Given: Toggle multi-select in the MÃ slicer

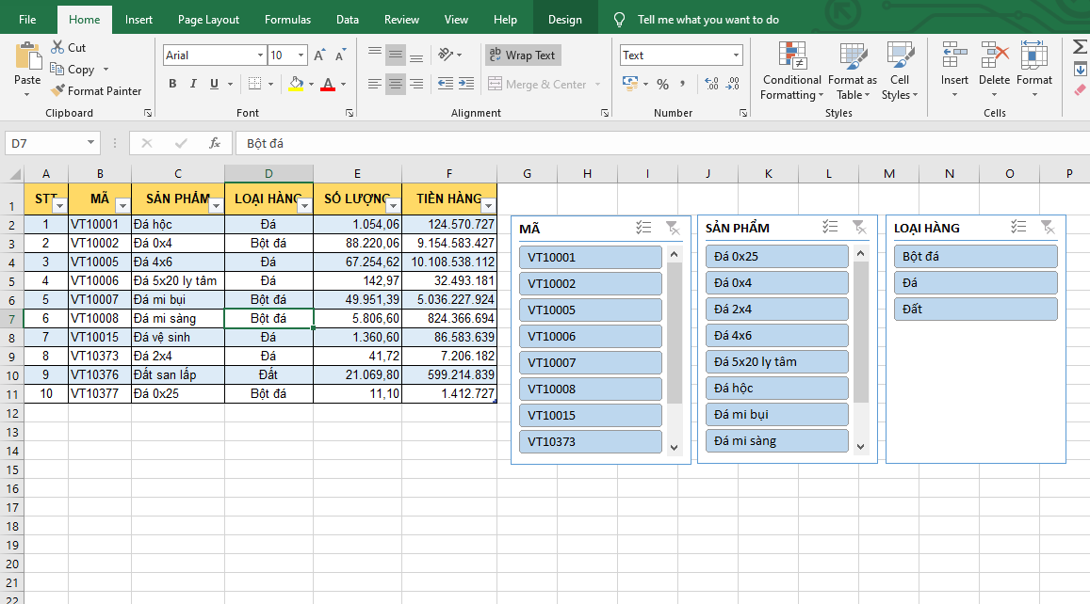Looking at the screenshot, I should pos(643,228).
